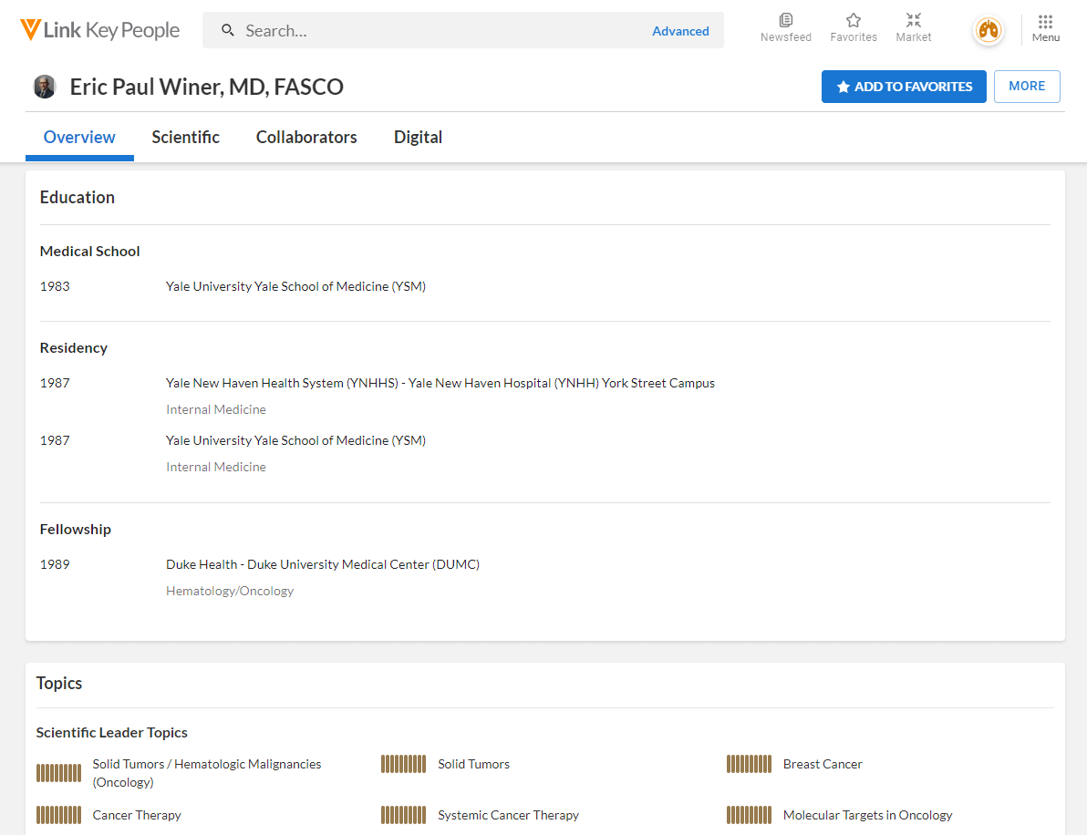
Task: Select the Overview tab
Action: [x=79, y=138]
